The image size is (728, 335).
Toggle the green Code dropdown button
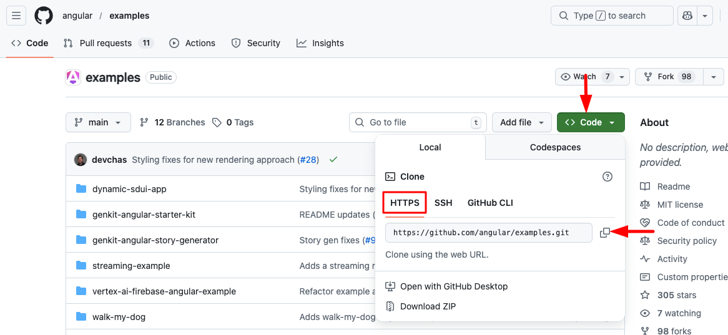tap(591, 122)
